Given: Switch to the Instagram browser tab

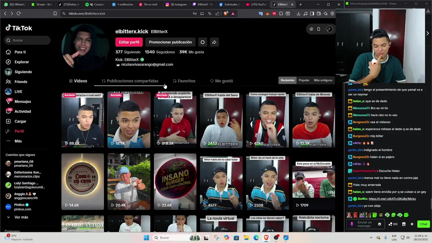Looking at the screenshot, I should click(x=176, y=4).
